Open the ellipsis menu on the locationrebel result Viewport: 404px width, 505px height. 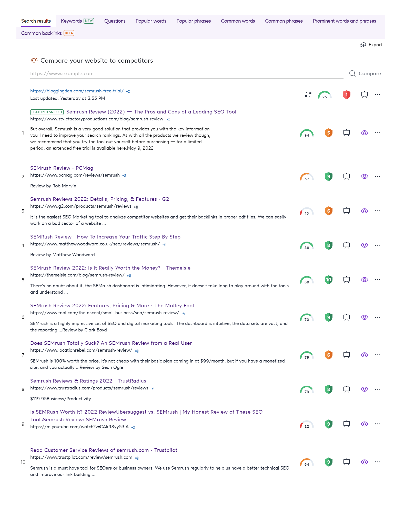[x=377, y=355]
